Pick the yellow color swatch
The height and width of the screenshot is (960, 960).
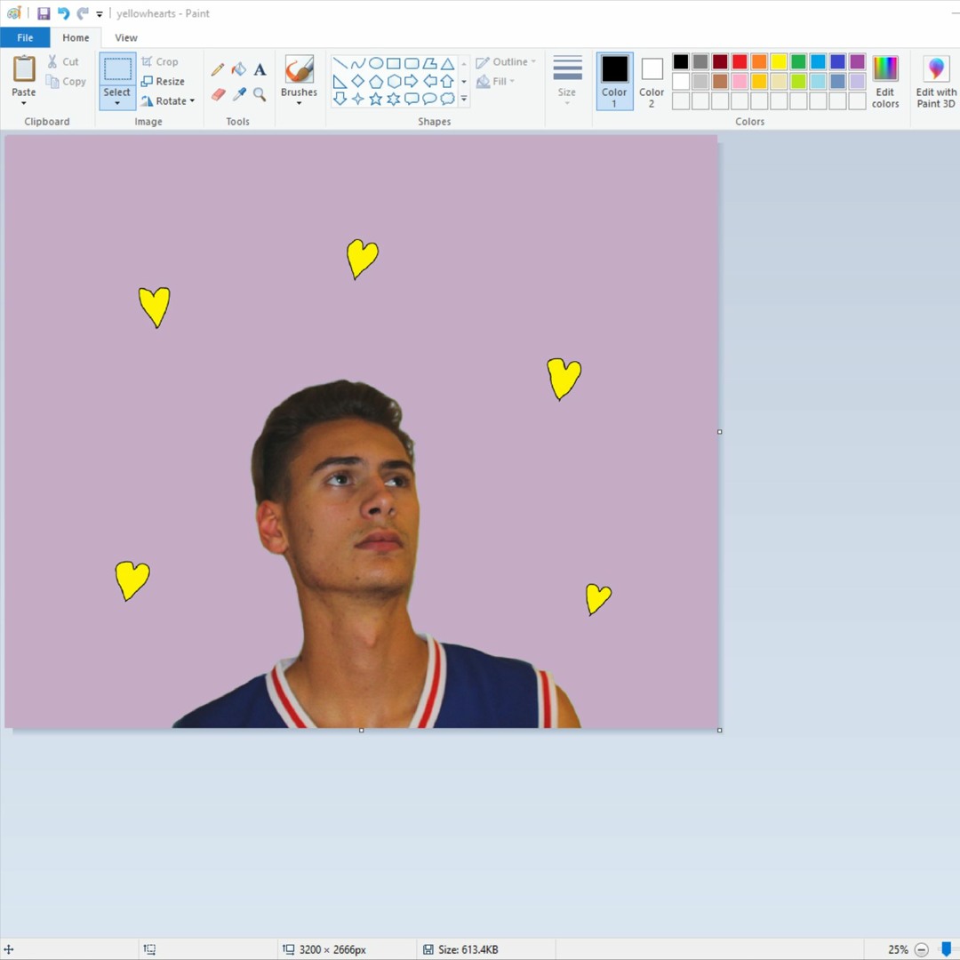point(779,61)
